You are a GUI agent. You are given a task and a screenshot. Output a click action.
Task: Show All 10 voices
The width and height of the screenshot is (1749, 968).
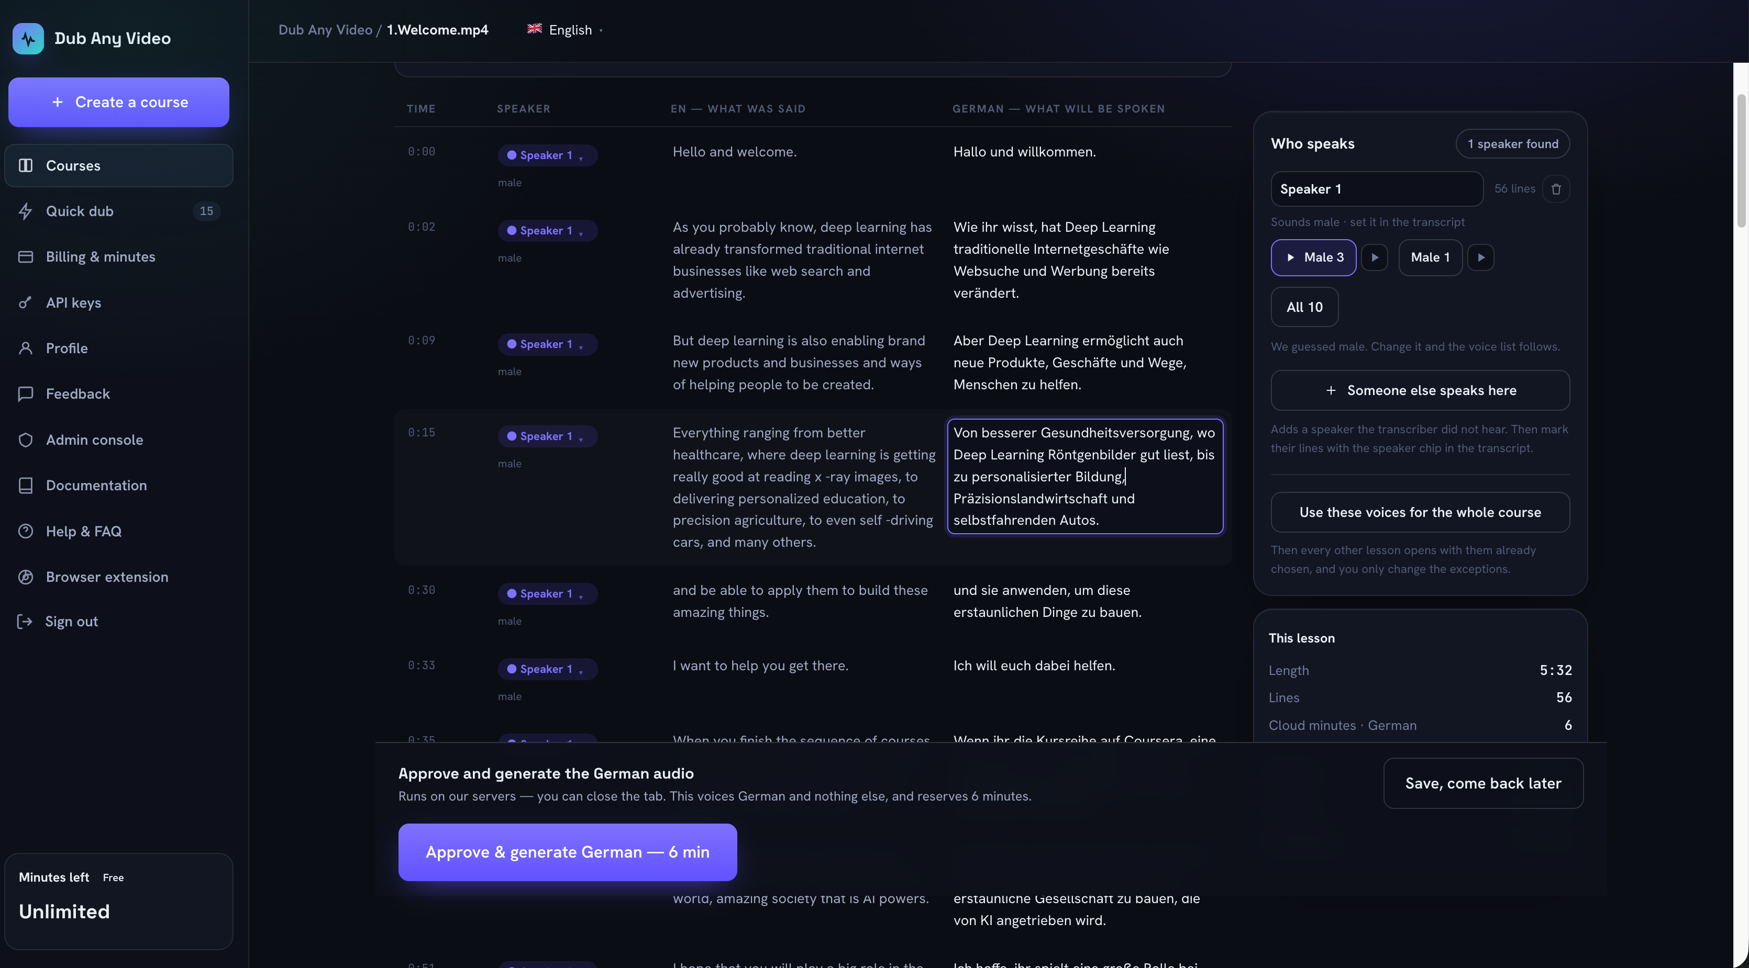(x=1304, y=307)
